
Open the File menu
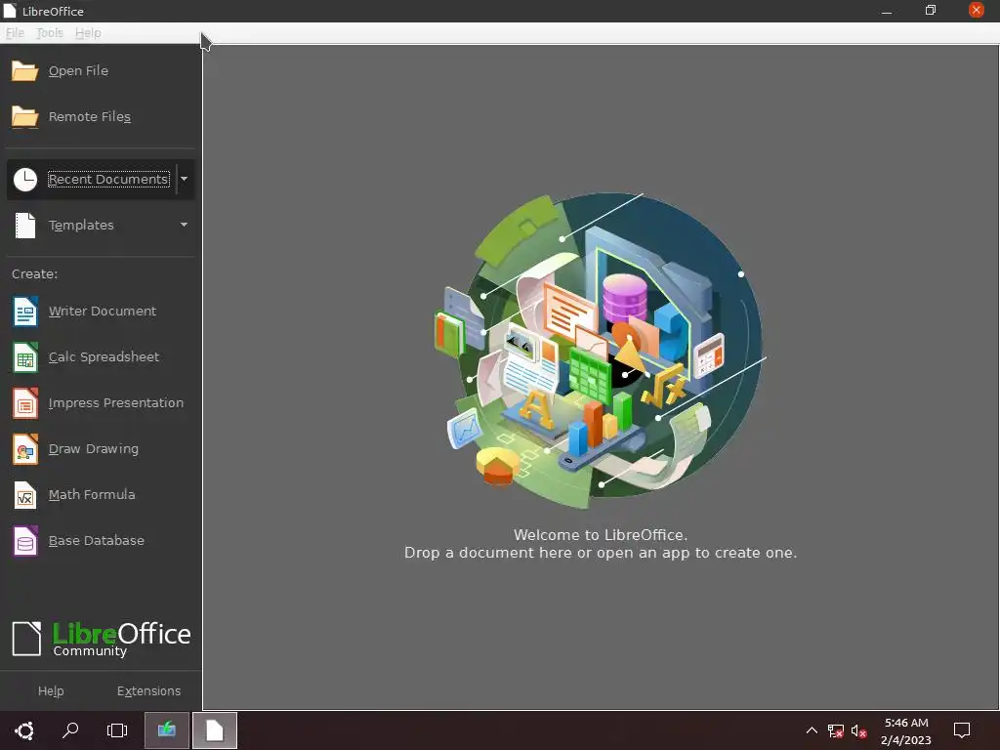[x=15, y=33]
